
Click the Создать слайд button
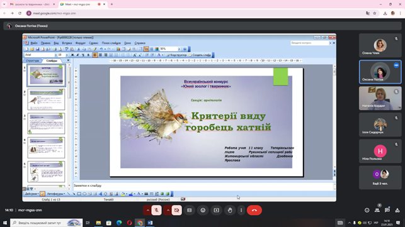tap(200, 55)
